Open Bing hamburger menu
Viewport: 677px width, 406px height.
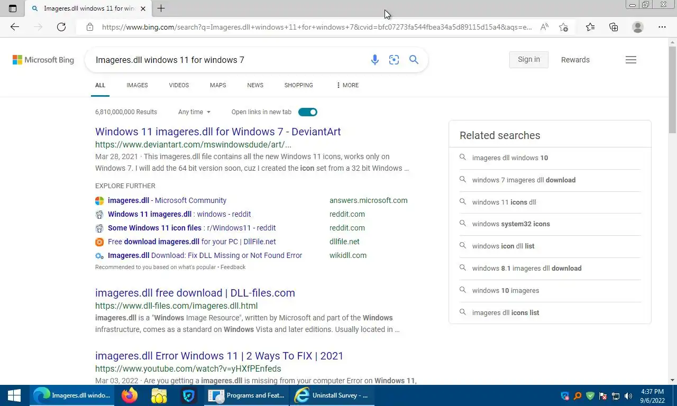[x=630, y=60]
